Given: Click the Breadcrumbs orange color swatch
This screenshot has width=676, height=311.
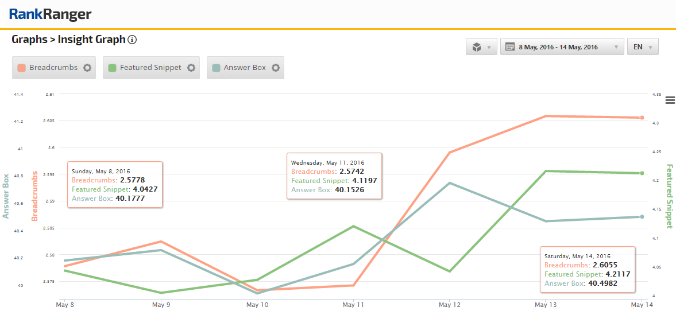Looking at the screenshot, I should [22, 68].
